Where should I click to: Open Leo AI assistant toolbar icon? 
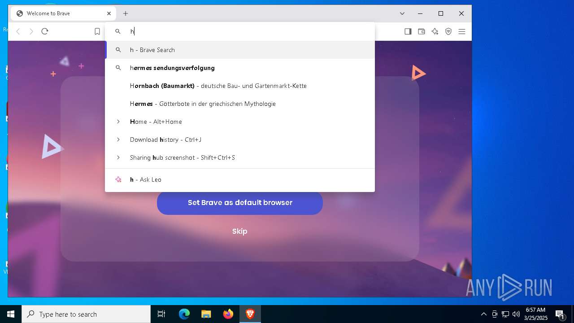(435, 31)
